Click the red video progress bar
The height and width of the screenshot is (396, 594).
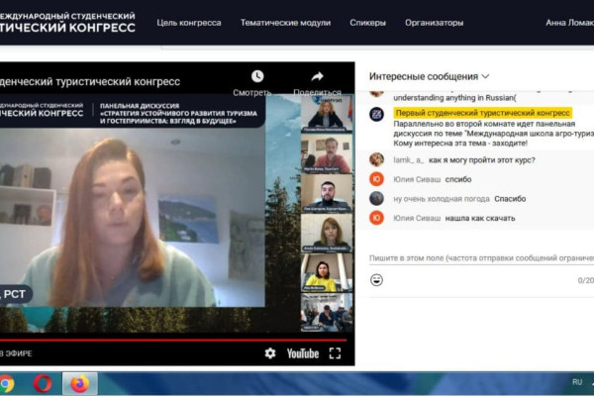[148, 340]
